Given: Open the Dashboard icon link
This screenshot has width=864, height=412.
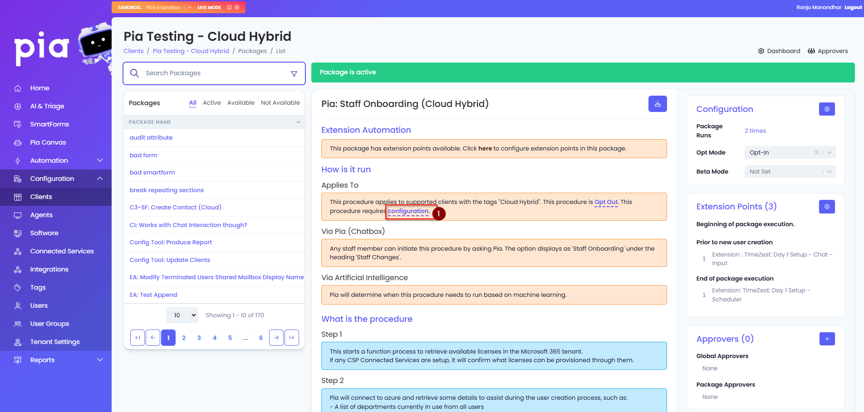Looking at the screenshot, I should coord(779,51).
